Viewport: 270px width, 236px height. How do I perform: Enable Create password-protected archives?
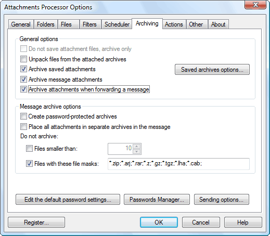click(23, 116)
